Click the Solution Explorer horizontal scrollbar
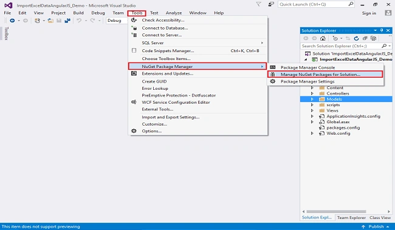This screenshot has height=230, width=395. (336, 211)
